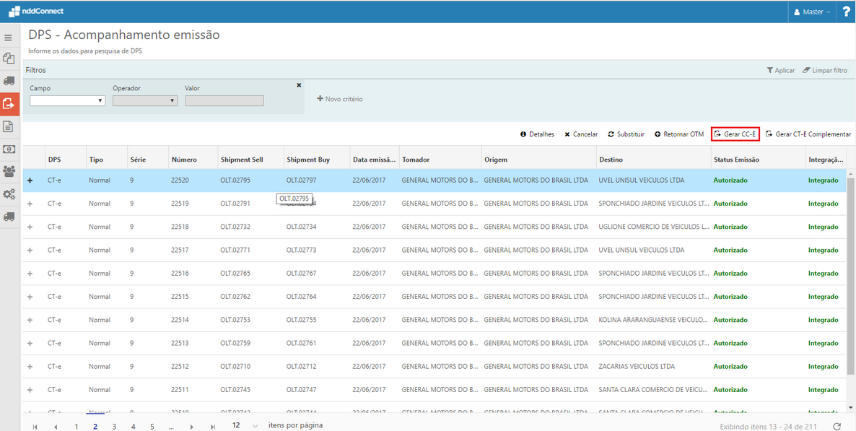The image size is (856, 431).
Task: Click the help question mark icon
Action: click(x=847, y=12)
